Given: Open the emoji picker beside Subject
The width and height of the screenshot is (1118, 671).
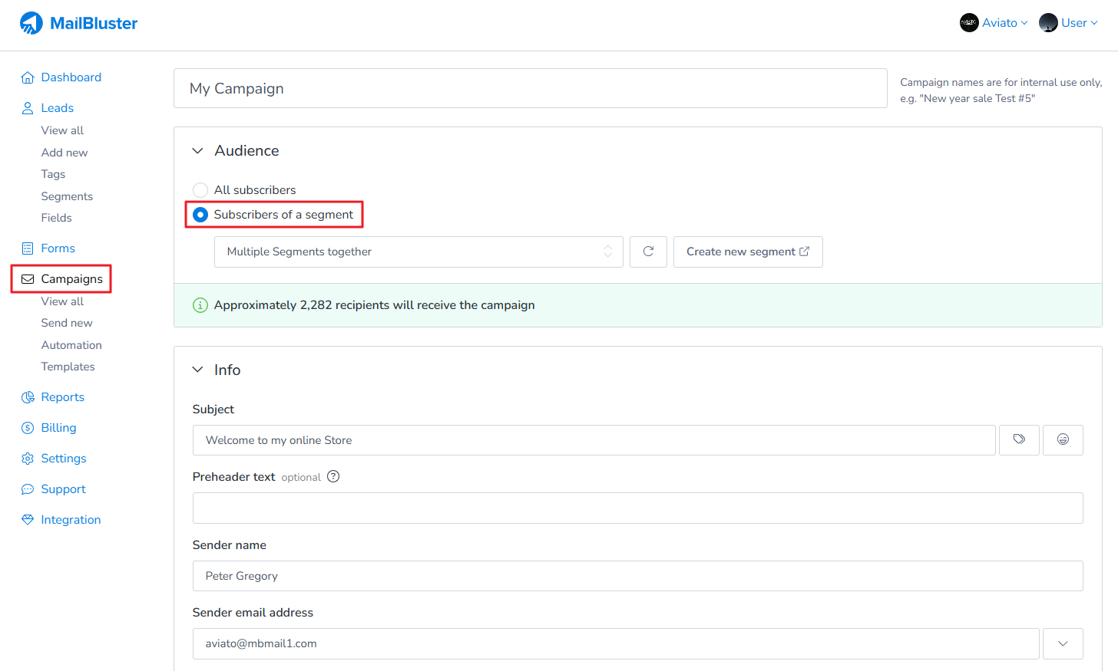Looking at the screenshot, I should click(1063, 439).
